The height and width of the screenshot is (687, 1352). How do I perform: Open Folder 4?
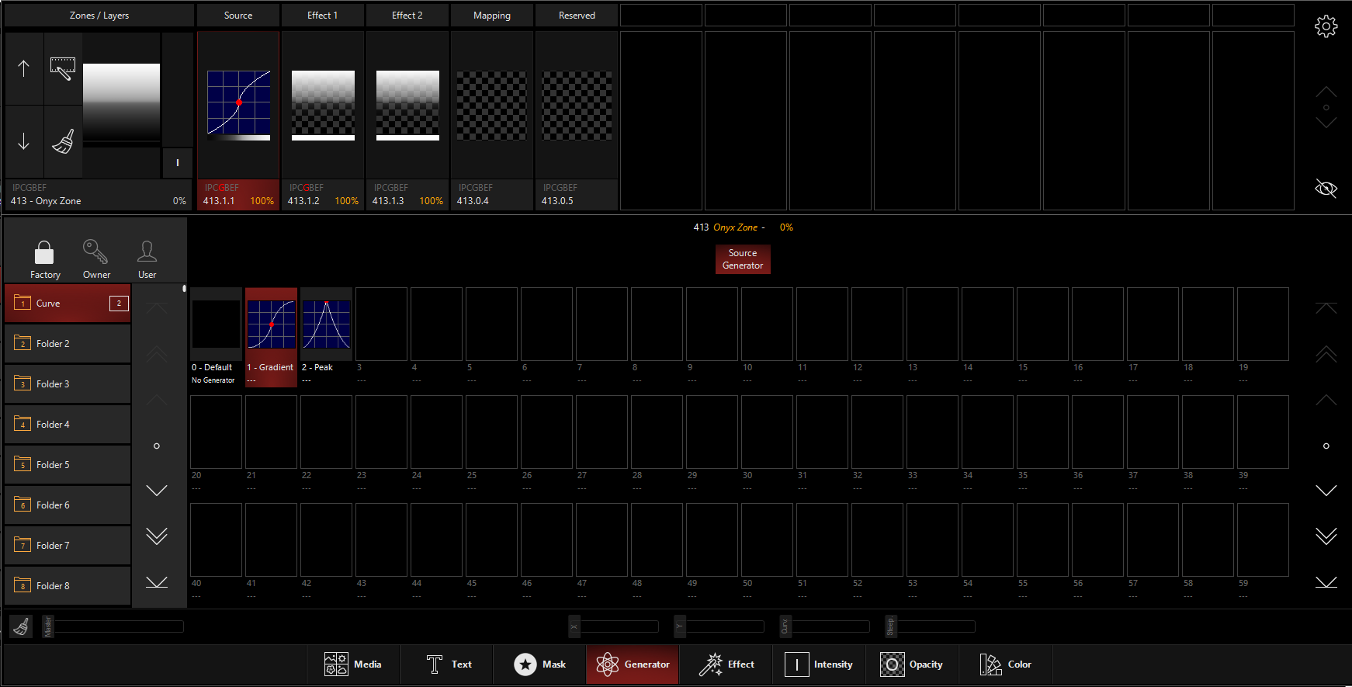coord(68,425)
